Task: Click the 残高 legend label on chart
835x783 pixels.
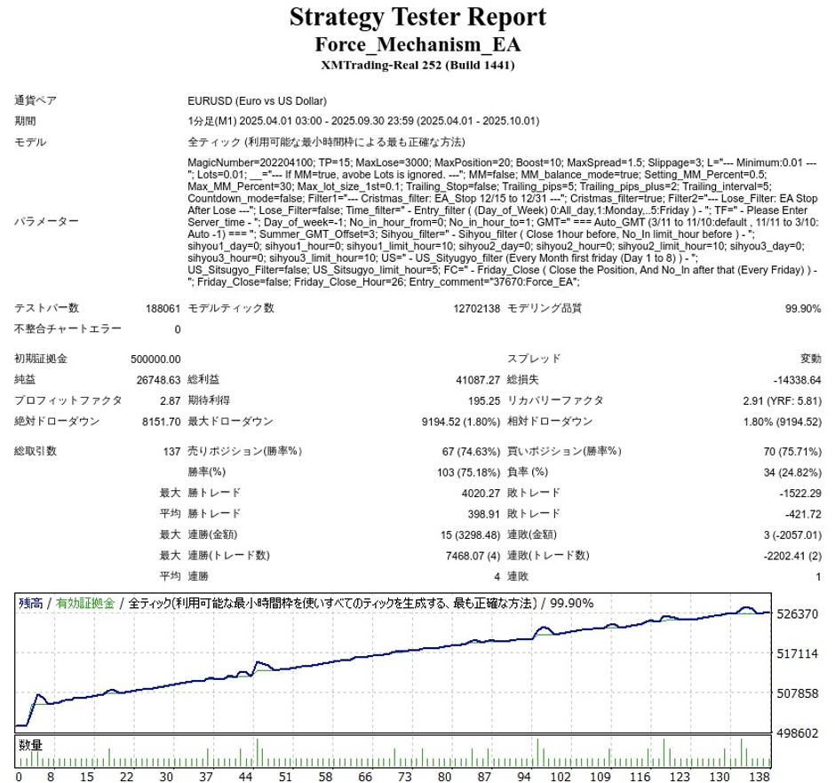Action: pyautogui.click(x=30, y=603)
